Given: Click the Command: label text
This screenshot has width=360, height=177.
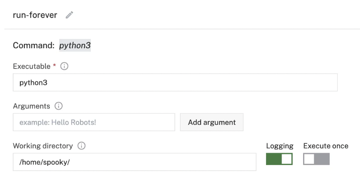Looking at the screenshot, I should (x=33, y=46).
